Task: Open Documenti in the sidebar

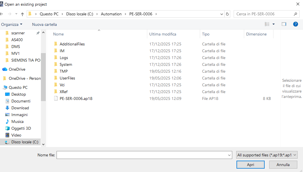Action: tap(21, 101)
